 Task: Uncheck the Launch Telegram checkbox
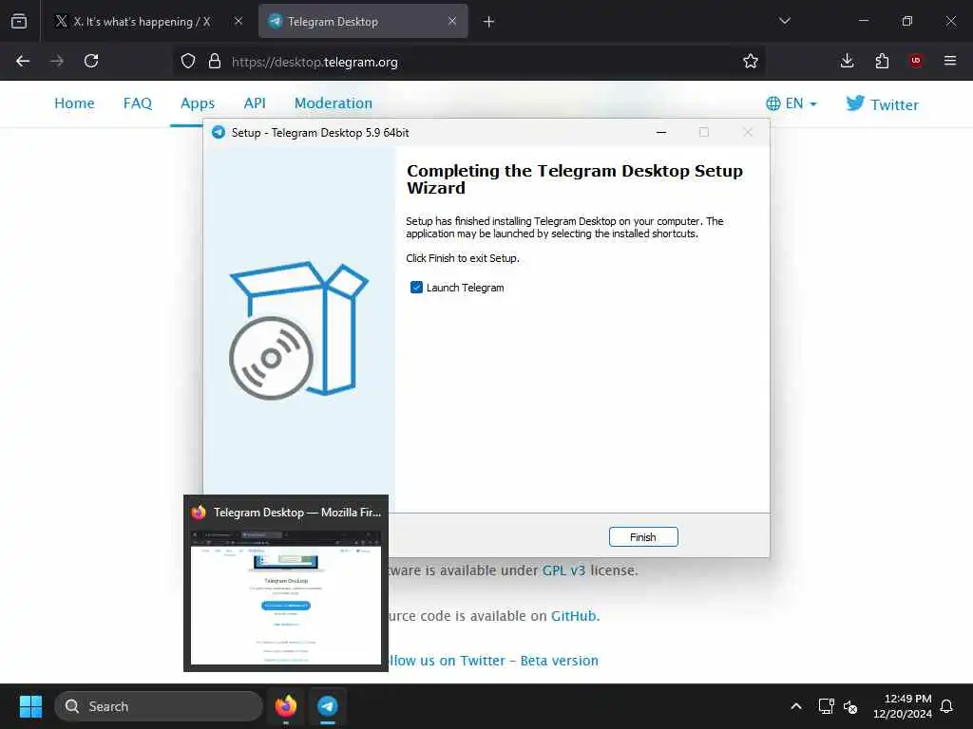point(416,287)
